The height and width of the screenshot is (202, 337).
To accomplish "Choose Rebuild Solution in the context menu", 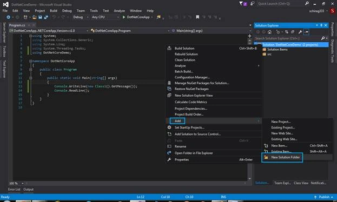I will tap(186, 54).
